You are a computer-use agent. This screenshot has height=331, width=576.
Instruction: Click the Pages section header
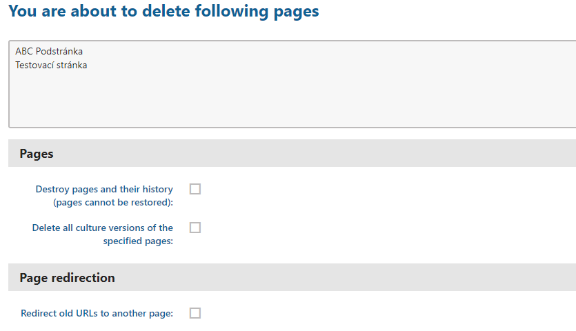tap(37, 154)
